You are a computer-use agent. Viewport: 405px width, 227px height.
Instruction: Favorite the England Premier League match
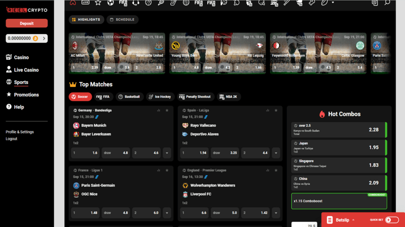276,170
